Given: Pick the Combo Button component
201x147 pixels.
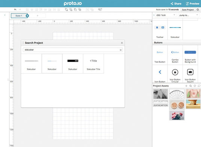Looking at the screenshot, I should coord(175,55).
